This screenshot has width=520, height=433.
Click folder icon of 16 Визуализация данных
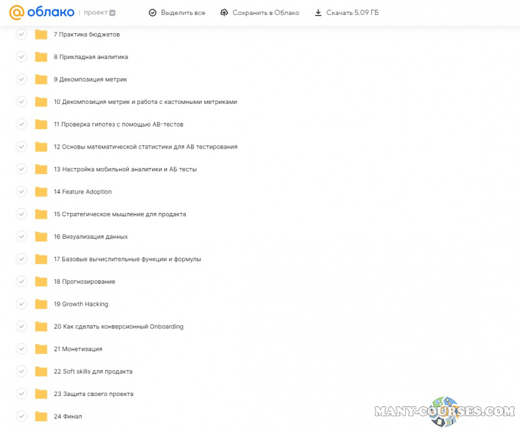[42, 237]
